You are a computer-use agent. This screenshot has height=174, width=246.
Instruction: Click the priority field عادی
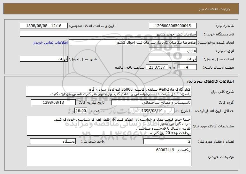pyautogui.click(x=173, y=51)
